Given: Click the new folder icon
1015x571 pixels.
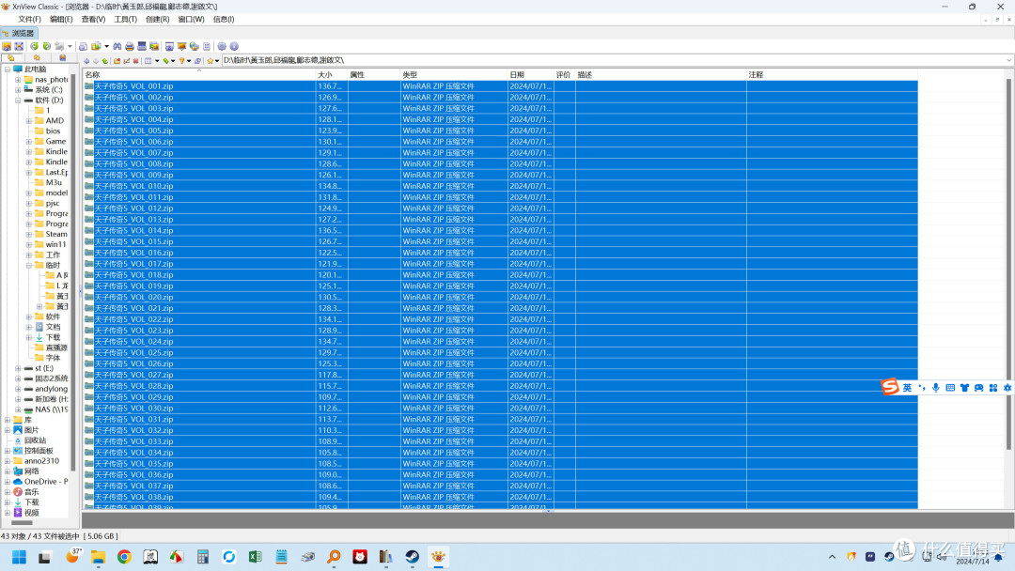Looking at the screenshot, I should click(117, 61).
